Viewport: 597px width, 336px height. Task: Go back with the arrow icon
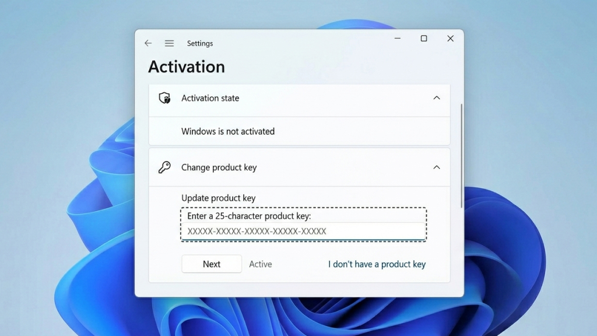point(148,43)
